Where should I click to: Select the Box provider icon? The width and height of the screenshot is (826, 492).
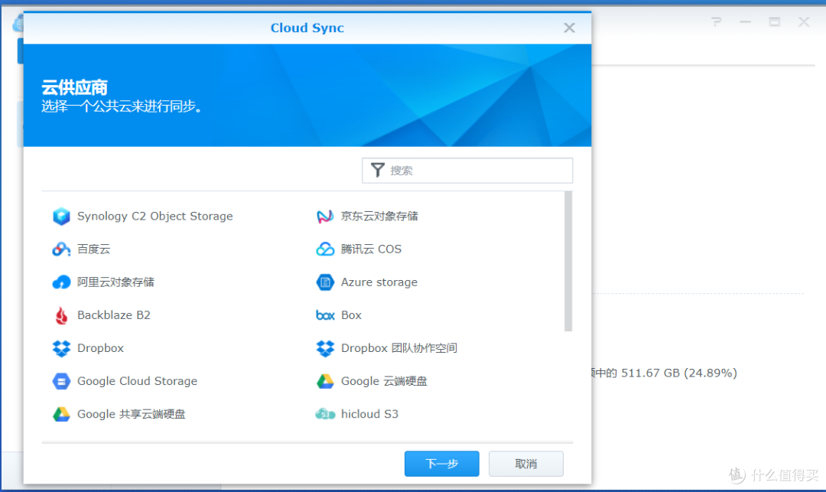(325, 315)
